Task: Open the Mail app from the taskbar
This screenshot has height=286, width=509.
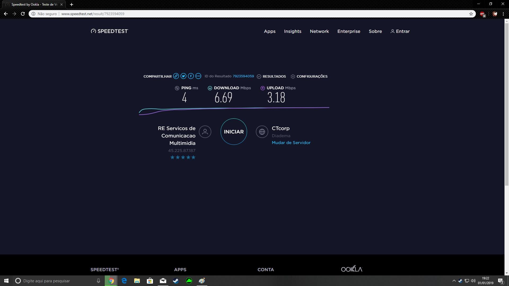Action: tap(163, 281)
